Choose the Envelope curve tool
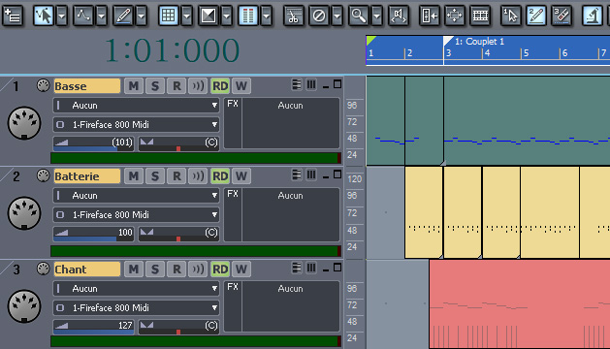The image size is (610, 349). (83, 16)
